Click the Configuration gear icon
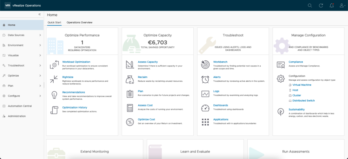 click(x=280, y=79)
